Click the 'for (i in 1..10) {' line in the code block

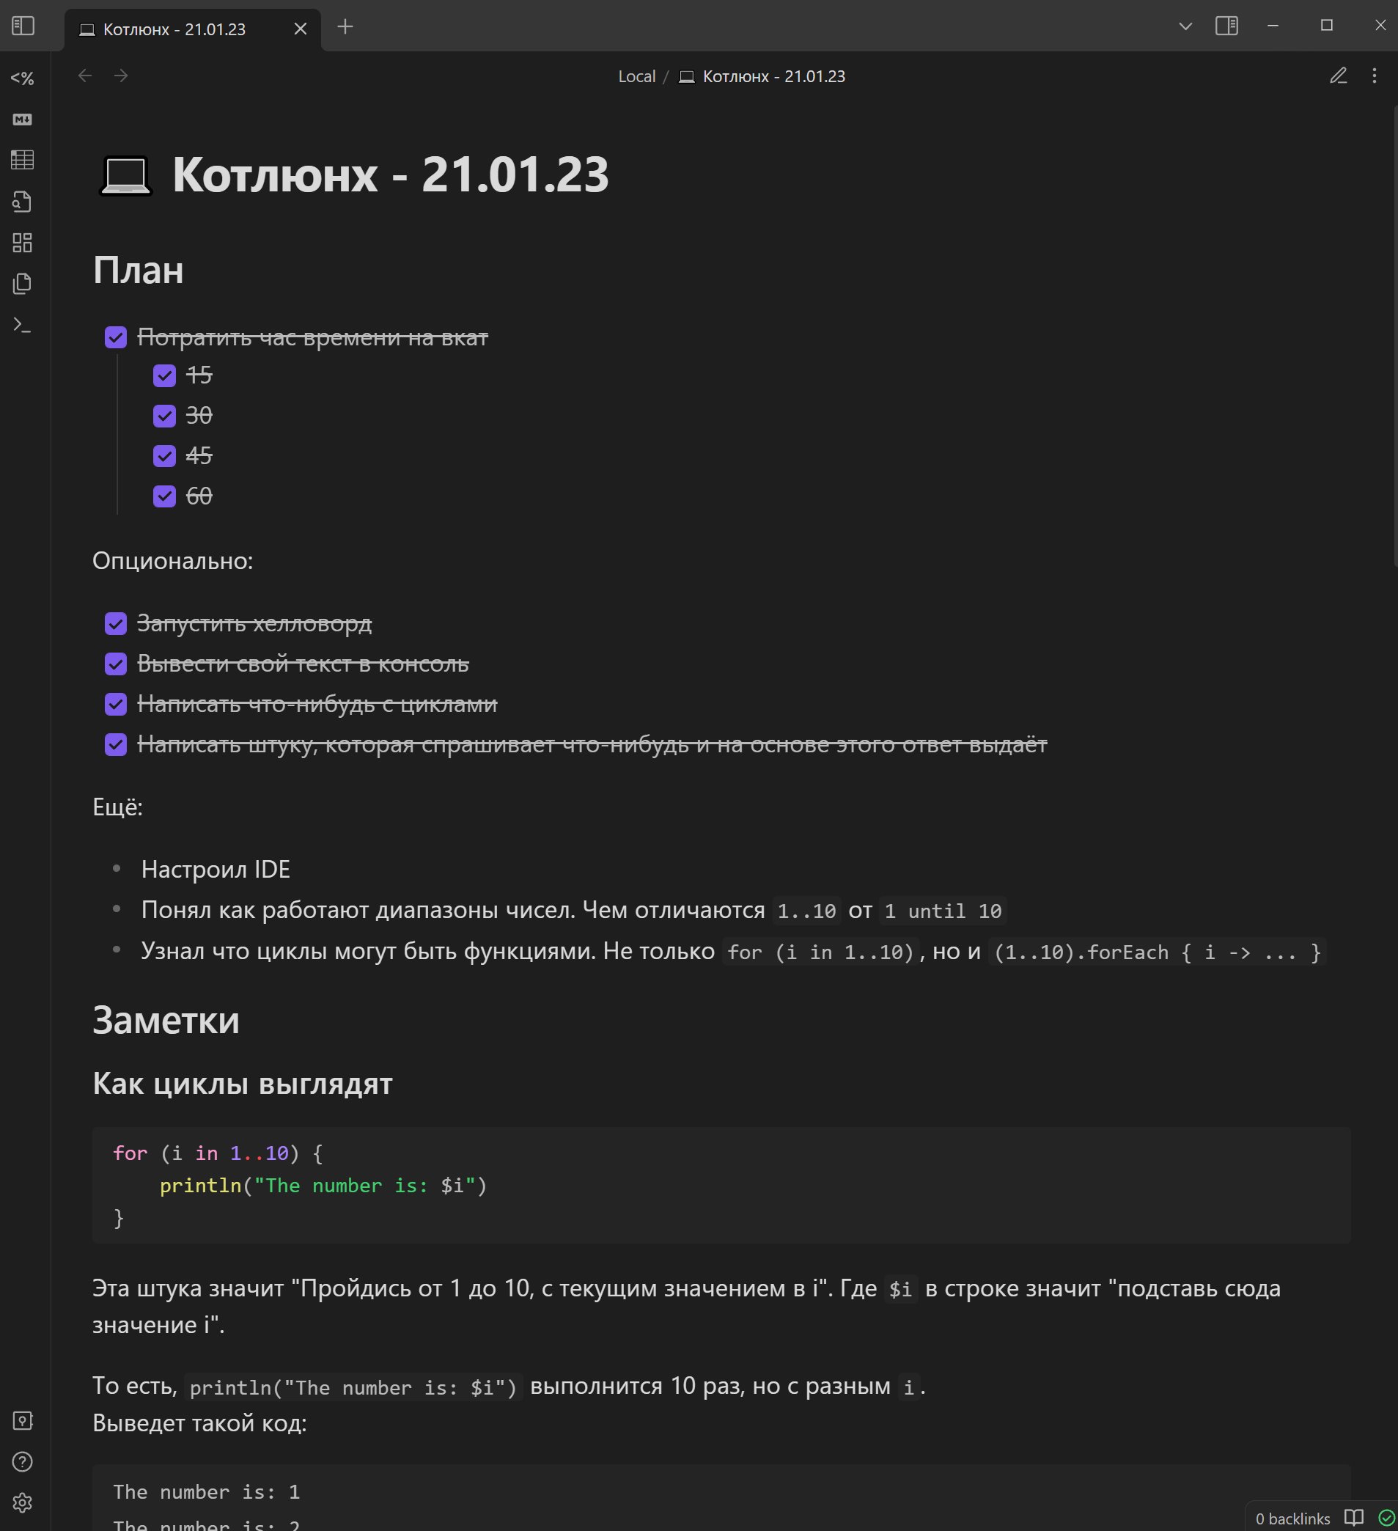point(218,1153)
